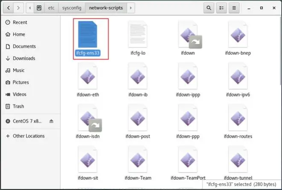Click the root disk icon in path bar
Image resolution: width=282 pixels, height=190 pixels.
point(39,8)
